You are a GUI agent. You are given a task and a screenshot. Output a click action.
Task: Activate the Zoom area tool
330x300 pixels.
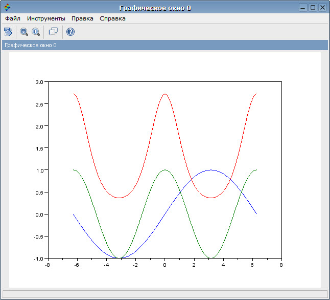click(24, 32)
